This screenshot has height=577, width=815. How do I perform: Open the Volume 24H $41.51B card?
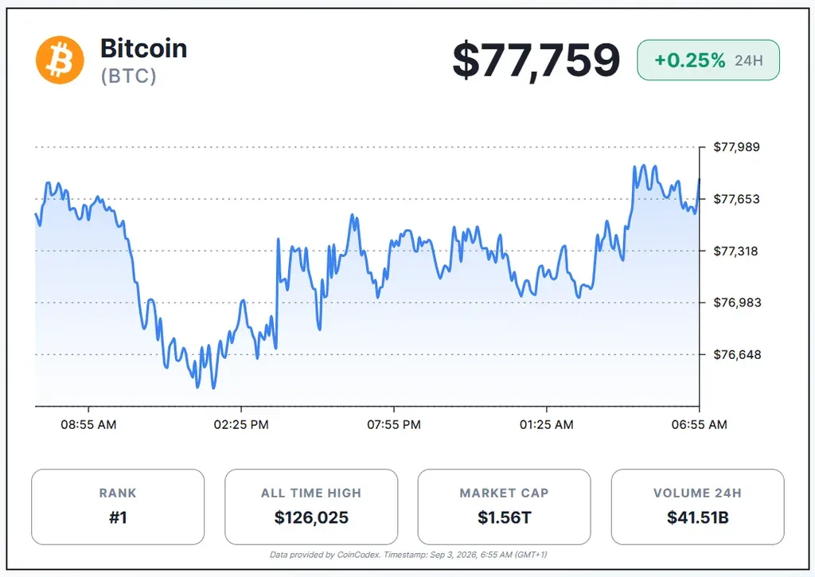(x=697, y=507)
